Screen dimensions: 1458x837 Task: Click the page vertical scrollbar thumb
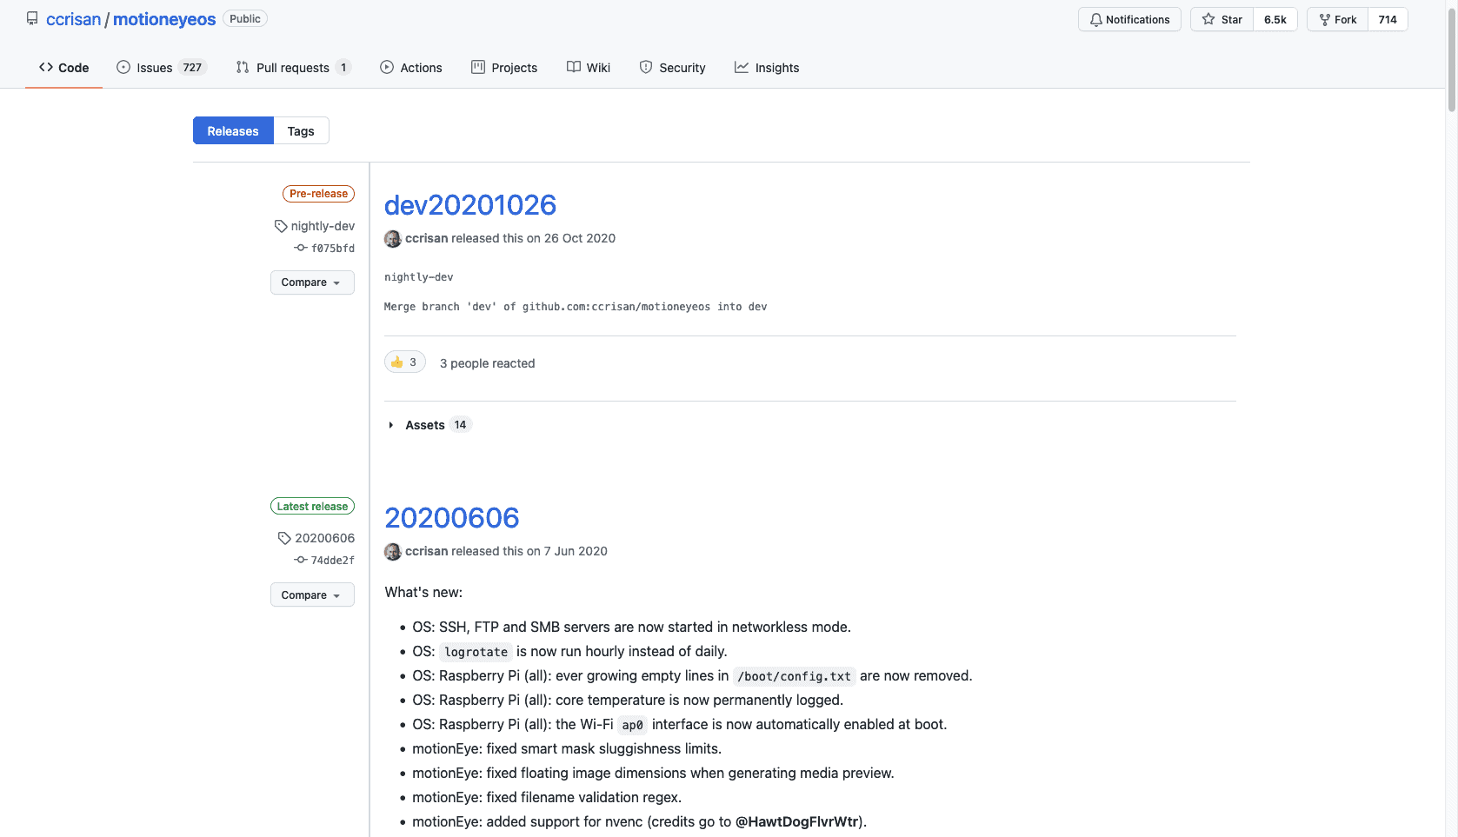coord(1451,56)
